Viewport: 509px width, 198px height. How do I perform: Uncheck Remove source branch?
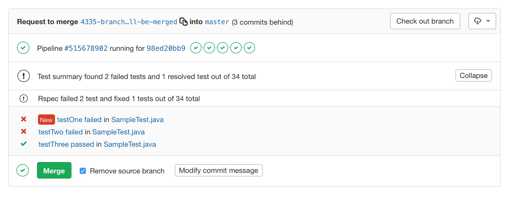(x=83, y=170)
